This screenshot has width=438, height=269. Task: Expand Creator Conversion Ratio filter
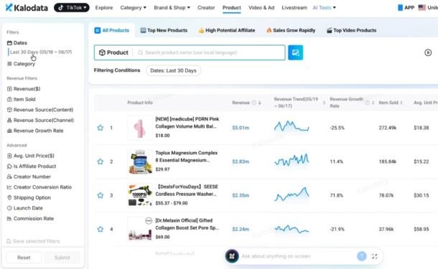click(39, 187)
